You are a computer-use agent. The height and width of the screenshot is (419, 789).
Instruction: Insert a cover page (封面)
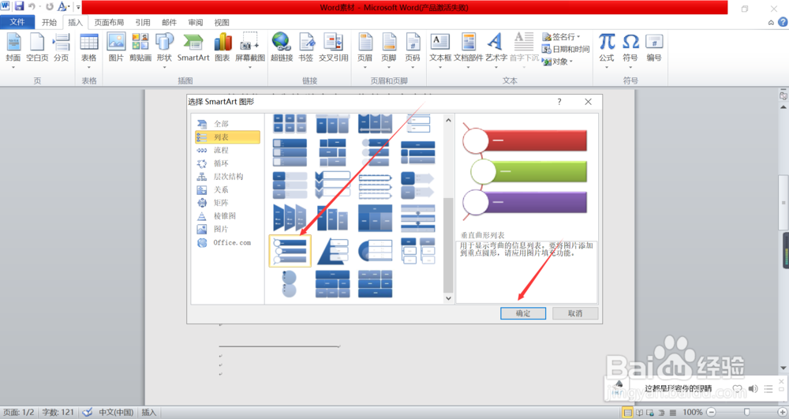point(13,49)
